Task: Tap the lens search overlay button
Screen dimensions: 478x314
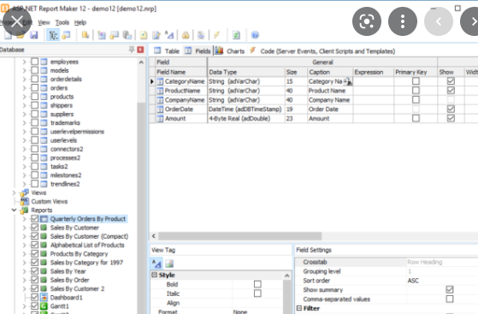Action: point(367,21)
